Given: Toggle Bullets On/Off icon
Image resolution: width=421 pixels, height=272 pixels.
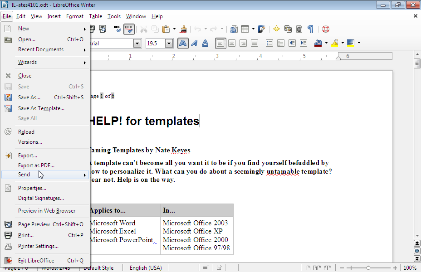Looking at the screenshot, I should (280, 43).
